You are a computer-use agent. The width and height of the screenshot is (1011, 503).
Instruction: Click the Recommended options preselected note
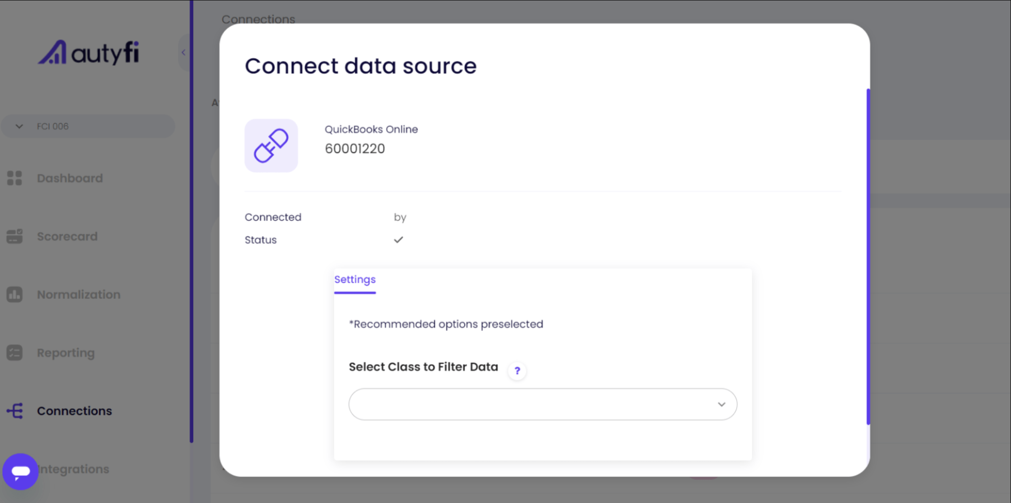[446, 324]
